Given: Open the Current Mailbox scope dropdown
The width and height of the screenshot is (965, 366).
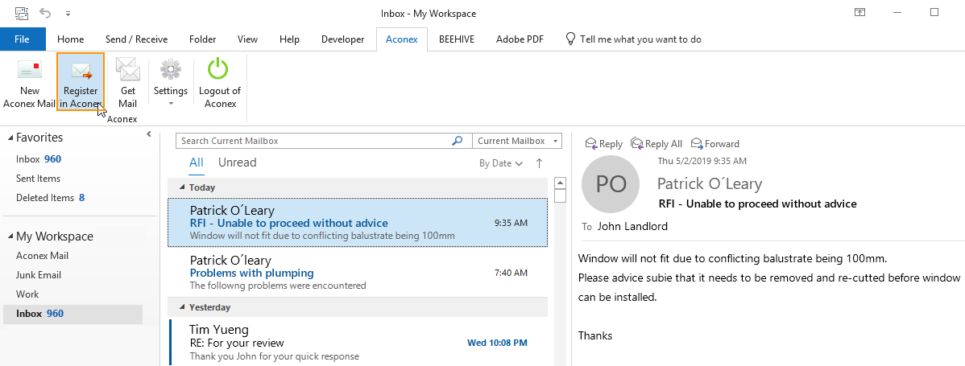Looking at the screenshot, I should click(x=517, y=141).
